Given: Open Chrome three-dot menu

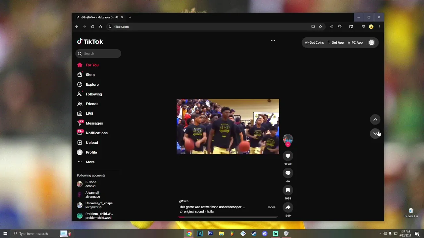Looking at the screenshot, I should click(x=379, y=27).
